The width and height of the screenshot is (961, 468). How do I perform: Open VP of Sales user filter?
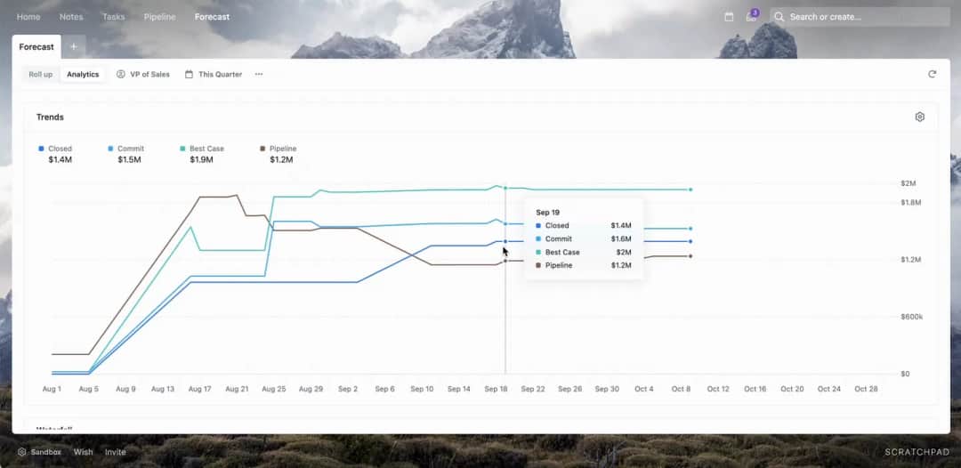point(142,74)
